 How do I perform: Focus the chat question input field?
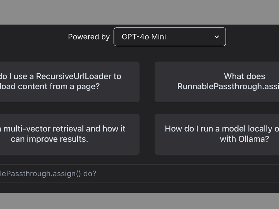[139, 174]
